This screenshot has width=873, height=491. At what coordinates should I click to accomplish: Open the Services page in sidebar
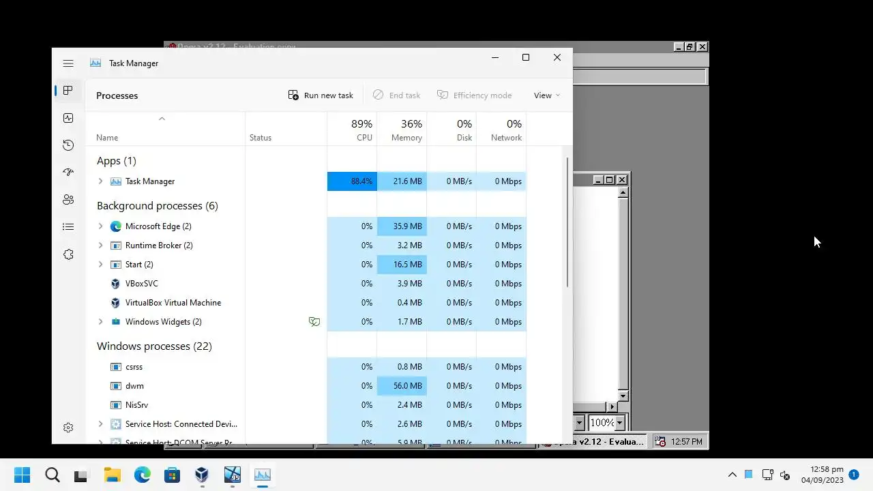tap(68, 254)
